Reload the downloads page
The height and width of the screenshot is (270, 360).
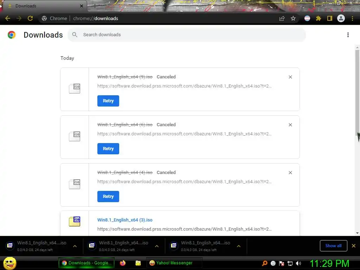pos(30,18)
